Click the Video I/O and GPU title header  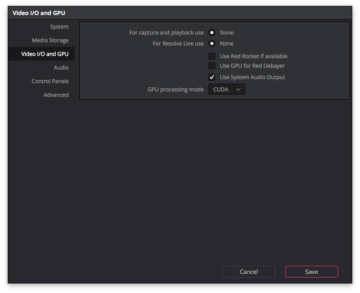[39, 13]
